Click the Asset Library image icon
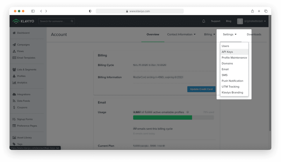This screenshot has width=281, height=162. 14,137
